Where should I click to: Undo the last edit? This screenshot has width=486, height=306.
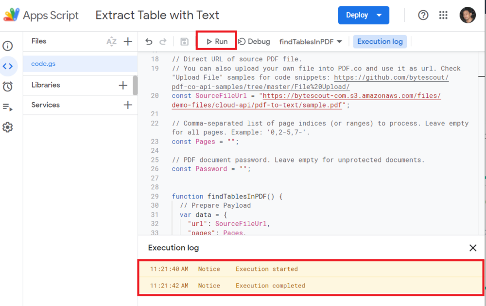click(x=149, y=41)
